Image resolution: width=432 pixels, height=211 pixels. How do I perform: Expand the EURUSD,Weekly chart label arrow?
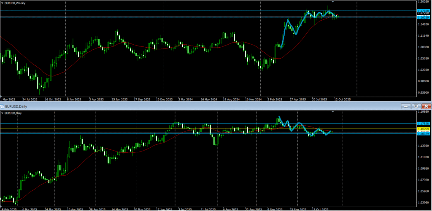tap(2, 3)
